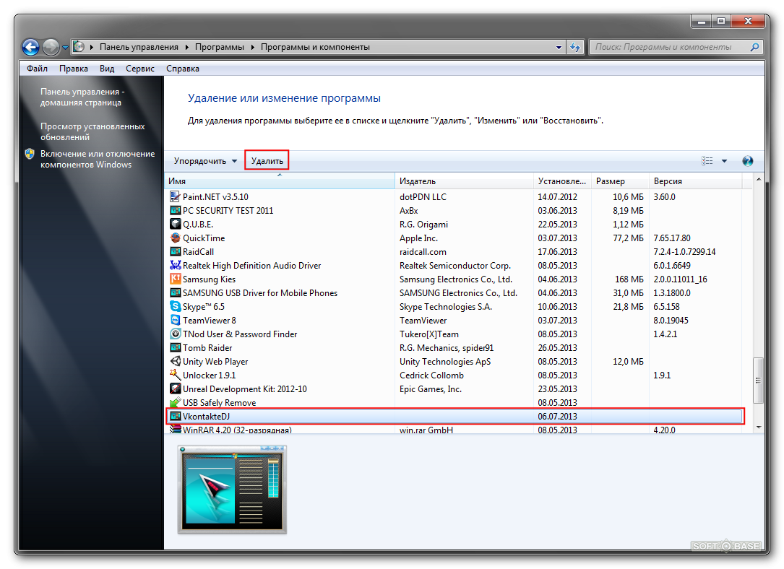This screenshot has height=569, width=784.
Task: Click the USB Safely Remove icon
Action: (x=175, y=402)
